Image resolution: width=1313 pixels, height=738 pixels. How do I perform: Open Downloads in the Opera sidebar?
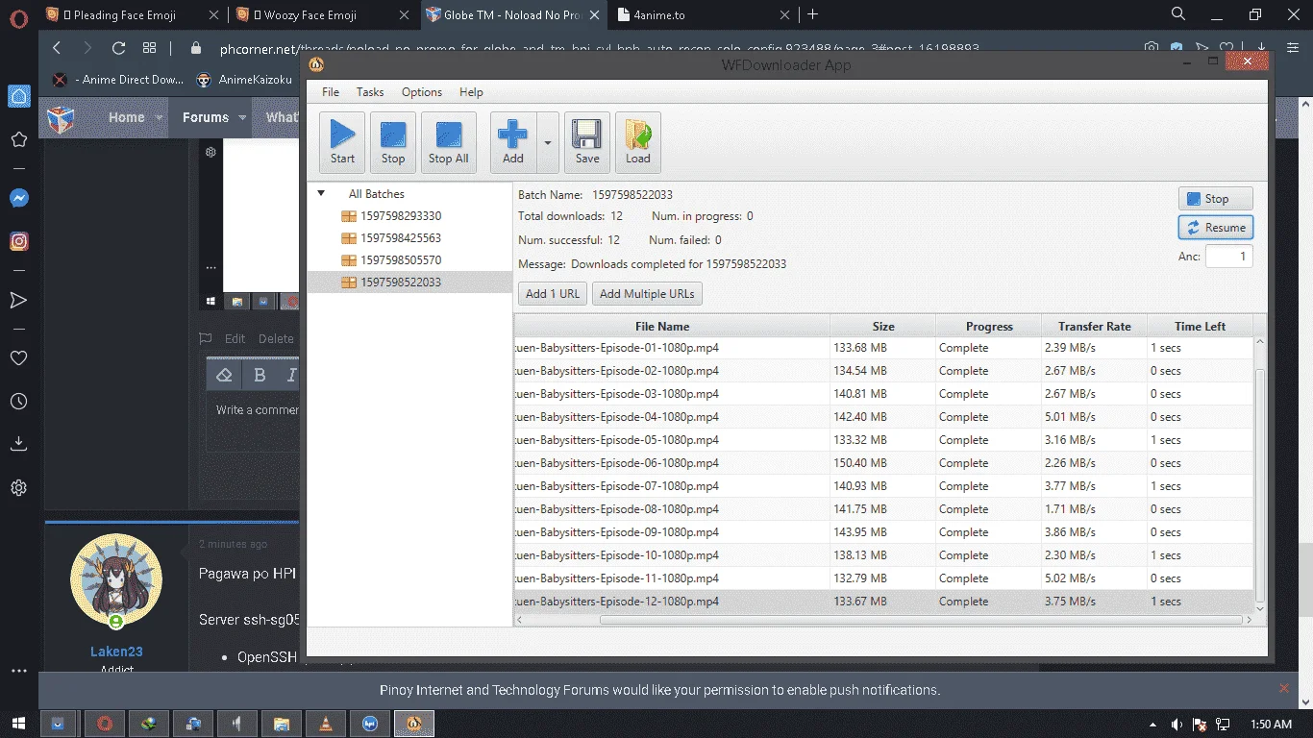18,444
